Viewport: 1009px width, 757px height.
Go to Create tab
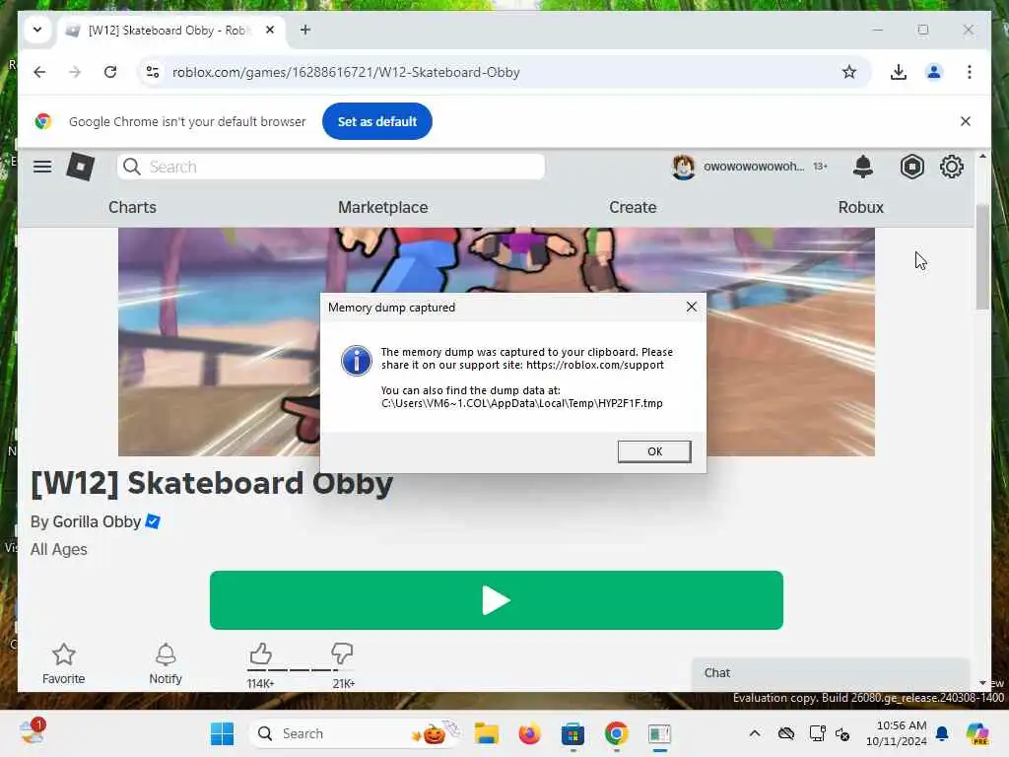pyautogui.click(x=633, y=207)
